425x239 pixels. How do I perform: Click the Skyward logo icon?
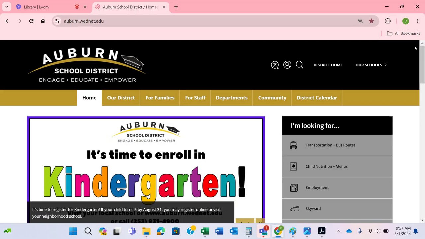295,209
